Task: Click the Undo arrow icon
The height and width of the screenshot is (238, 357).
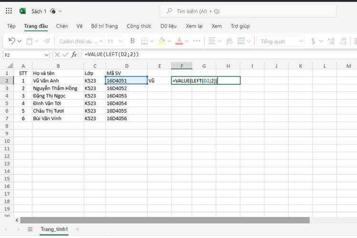Action: coord(12,41)
